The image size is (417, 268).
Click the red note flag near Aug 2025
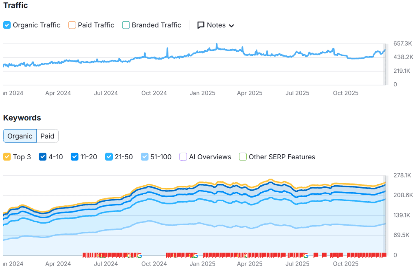(316, 255)
